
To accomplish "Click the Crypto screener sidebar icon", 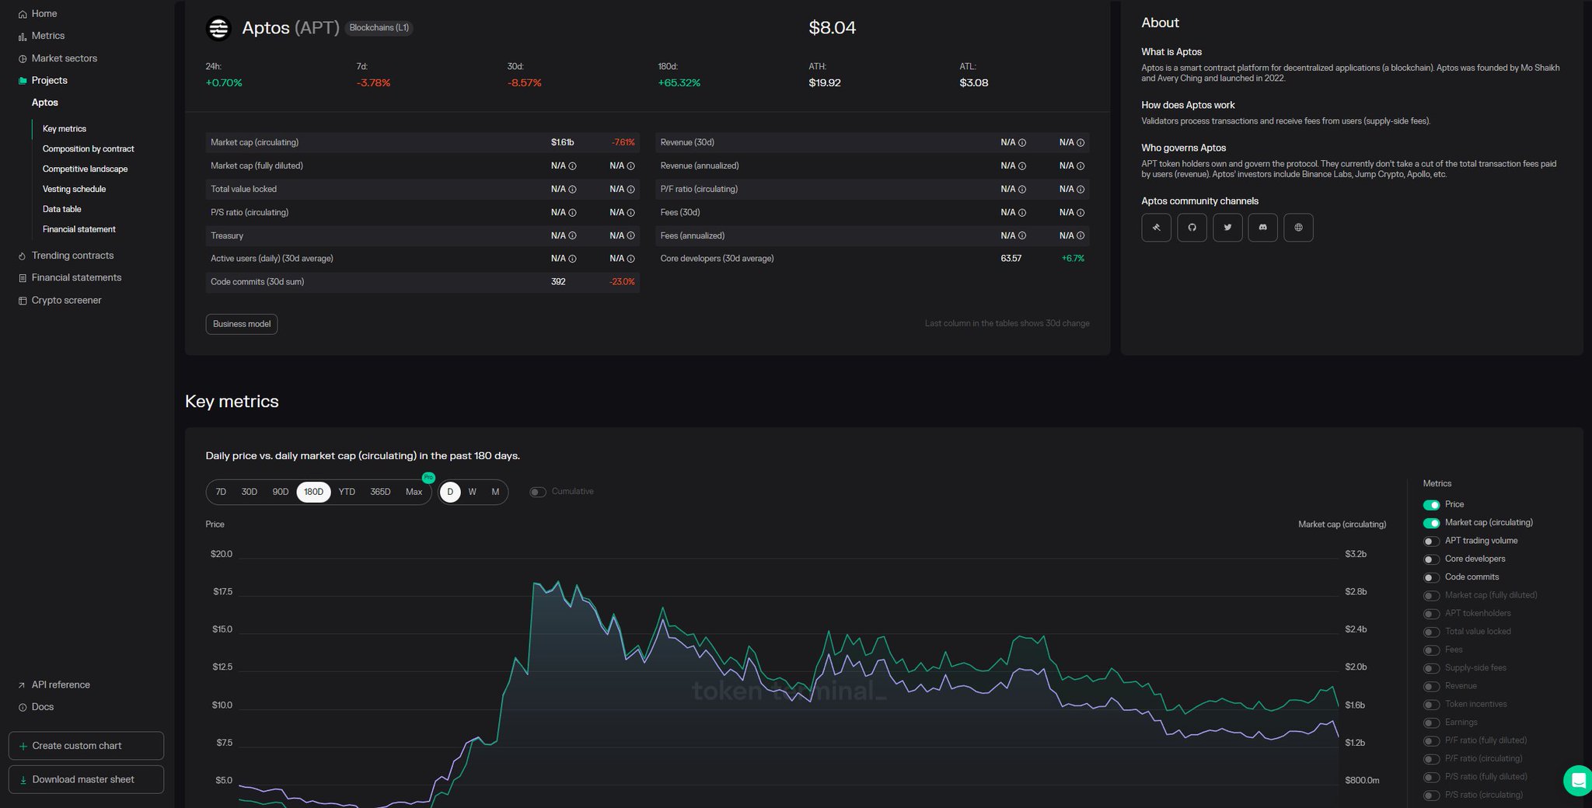I will [23, 301].
